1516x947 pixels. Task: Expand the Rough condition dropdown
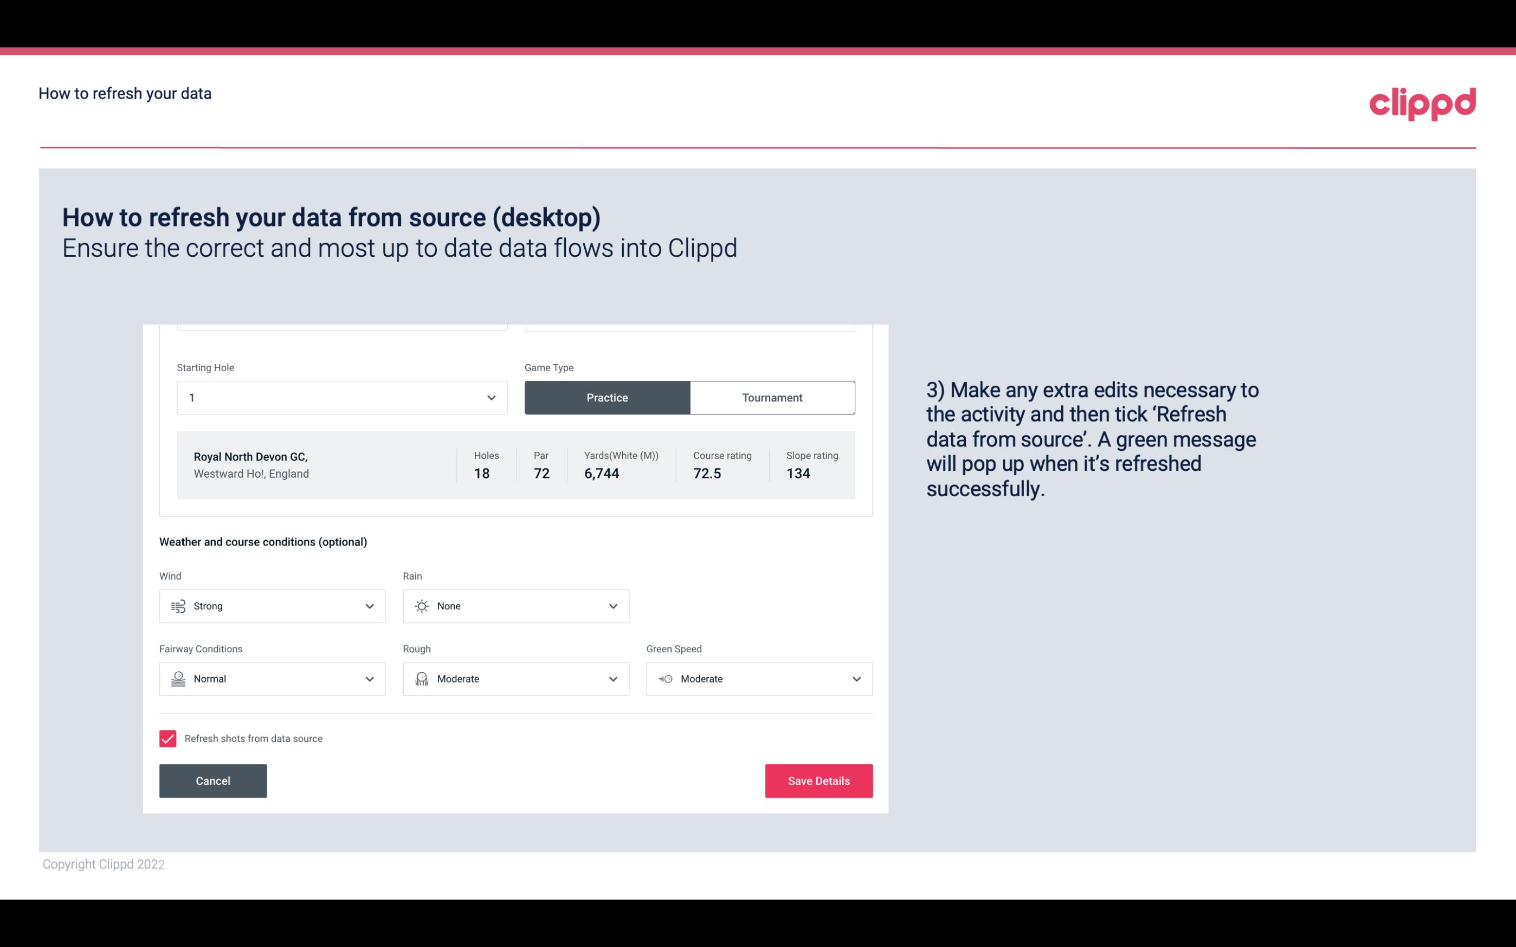click(x=611, y=678)
